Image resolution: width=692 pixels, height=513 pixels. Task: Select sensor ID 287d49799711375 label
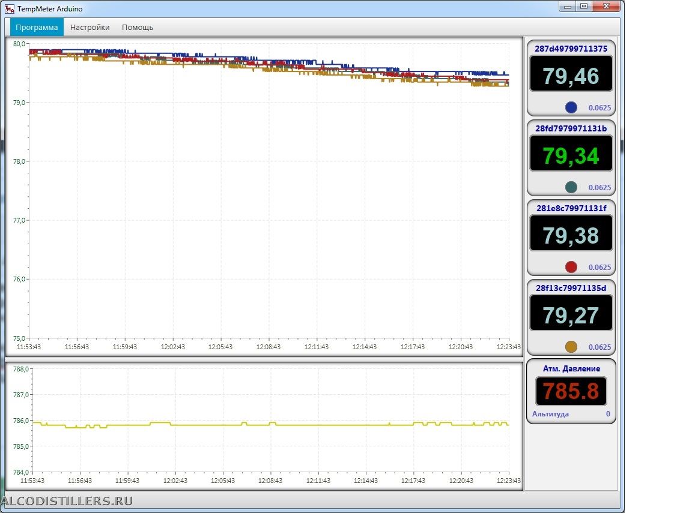(571, 49)
